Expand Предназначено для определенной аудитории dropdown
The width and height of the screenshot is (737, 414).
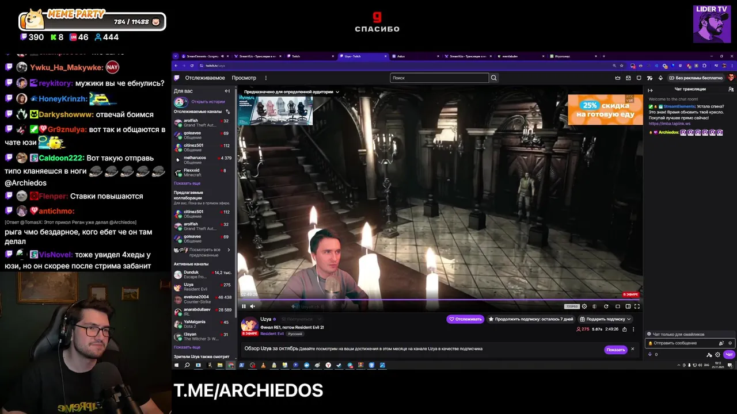[x=291, y=91]
